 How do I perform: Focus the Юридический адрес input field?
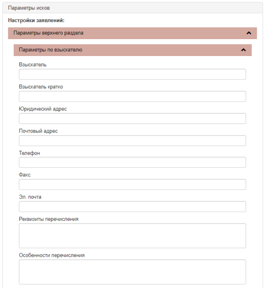(132, 118)
